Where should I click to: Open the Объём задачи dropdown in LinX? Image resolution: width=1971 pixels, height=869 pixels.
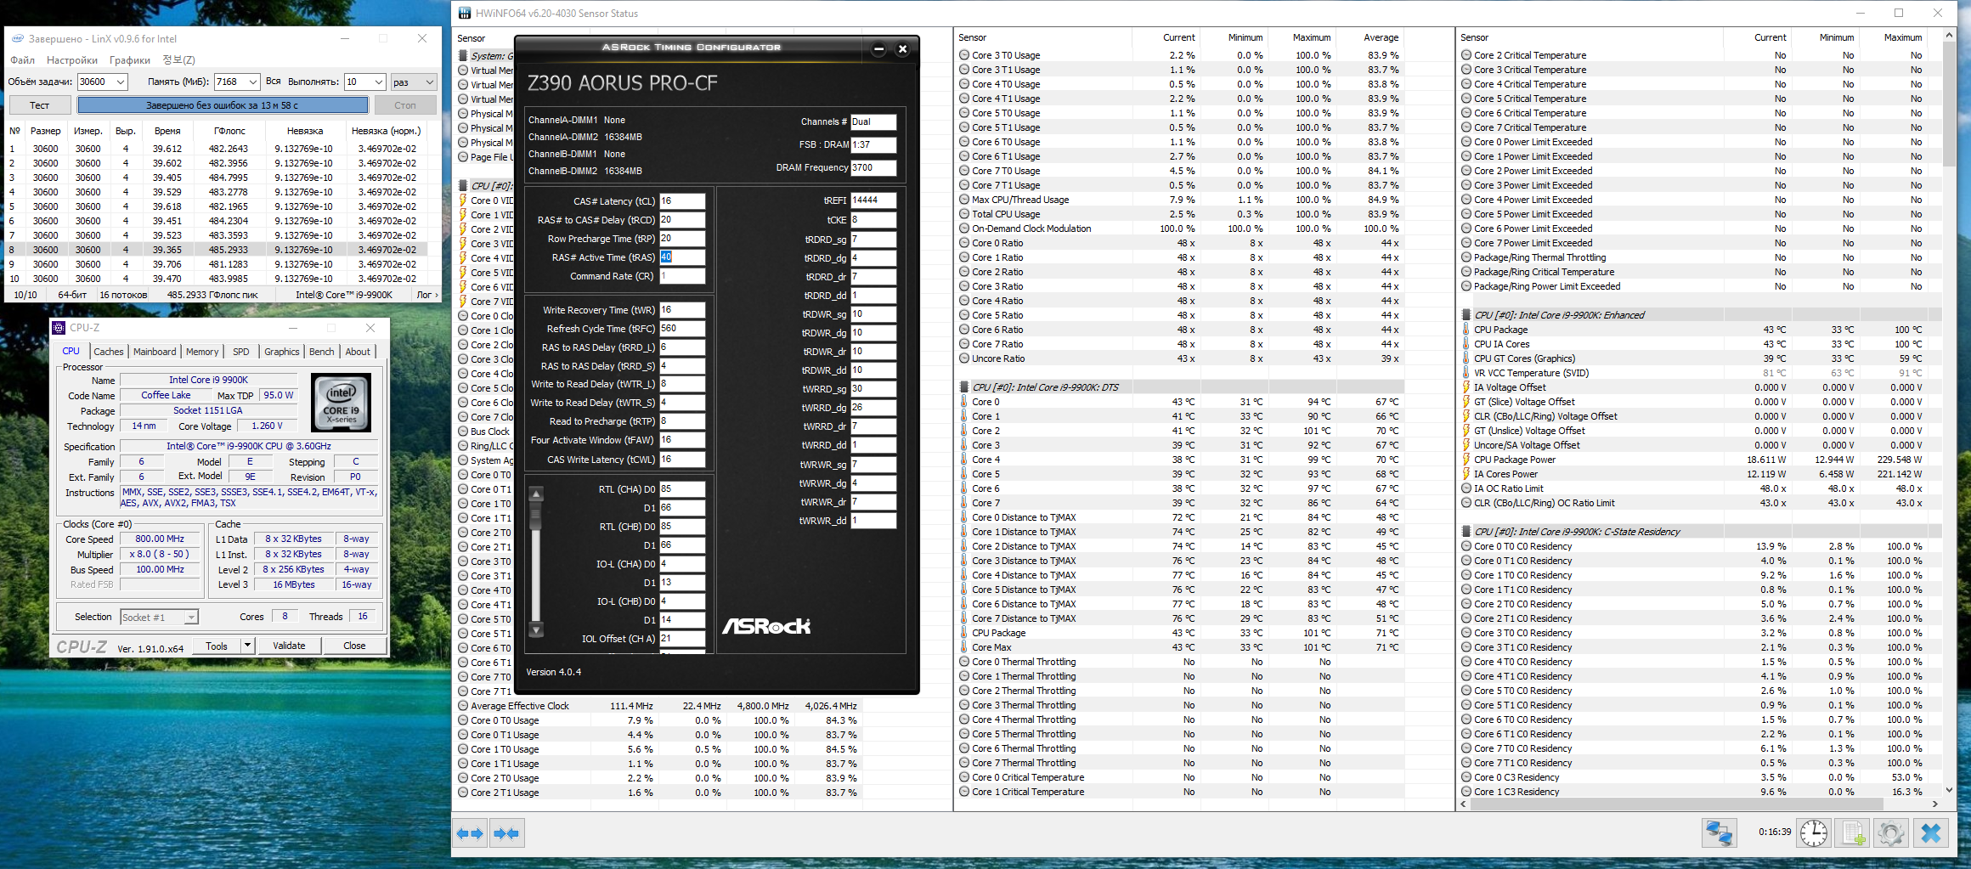(x=121, y=82)
